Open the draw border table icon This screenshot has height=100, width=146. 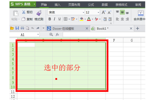(73, 19)
